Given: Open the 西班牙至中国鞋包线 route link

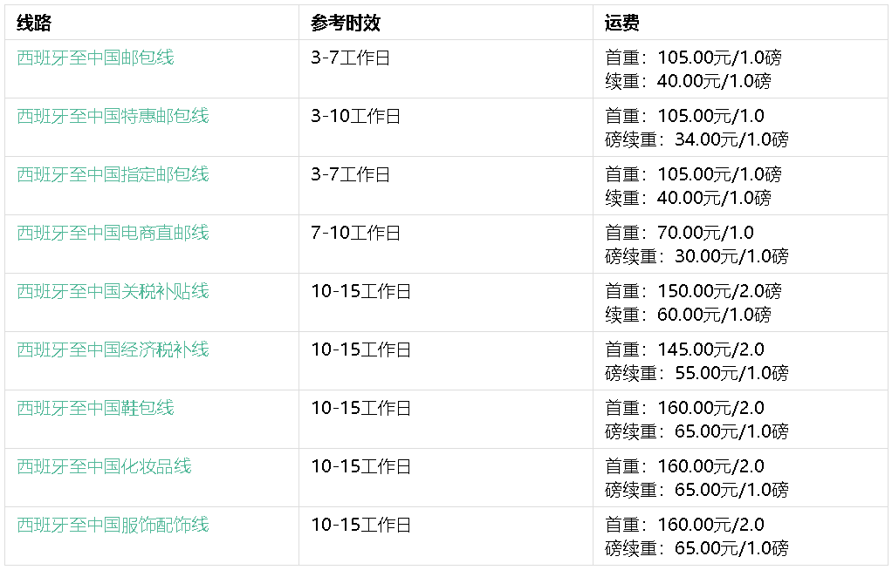Looking at the screenshot, I should (x=95, y=408).
